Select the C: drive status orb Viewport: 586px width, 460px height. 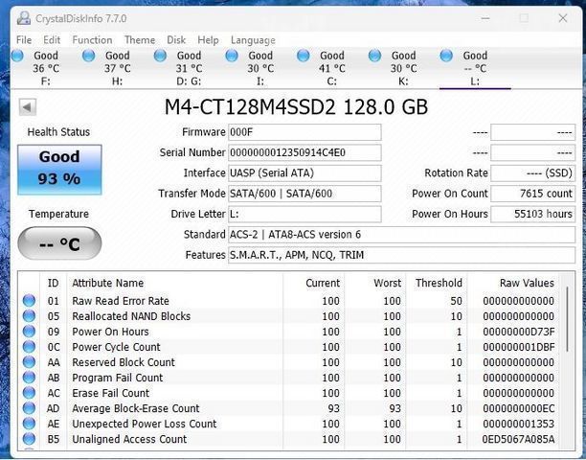click(304, 56)
